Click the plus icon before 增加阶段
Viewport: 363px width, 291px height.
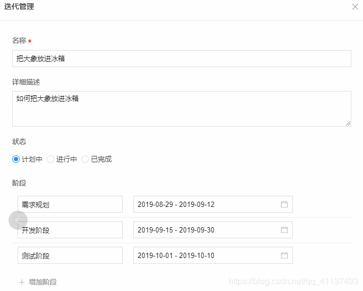pyautogui.click(x=22, y=282)
